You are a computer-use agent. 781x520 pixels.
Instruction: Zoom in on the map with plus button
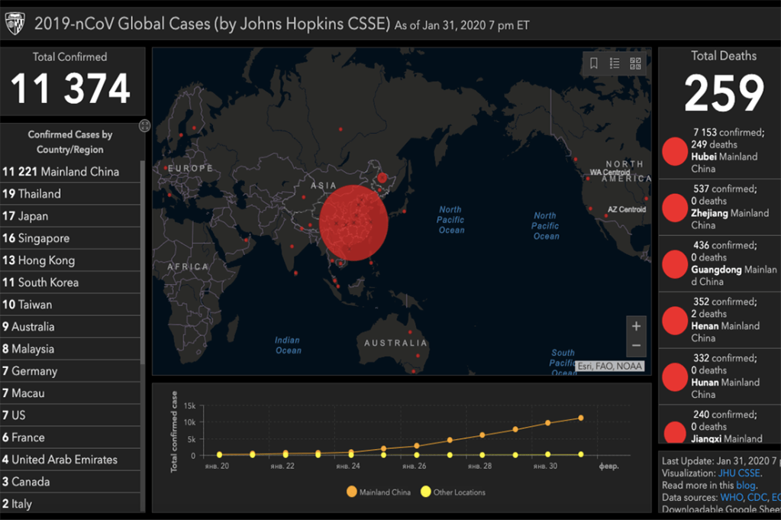[636, 326]
